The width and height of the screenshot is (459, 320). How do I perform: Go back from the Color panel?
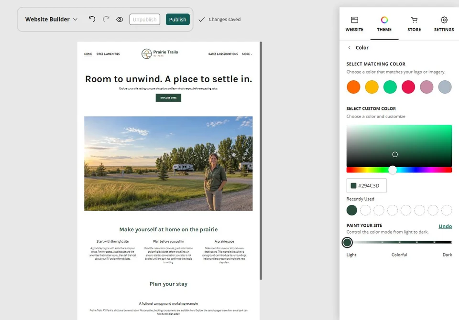[349, 48]
